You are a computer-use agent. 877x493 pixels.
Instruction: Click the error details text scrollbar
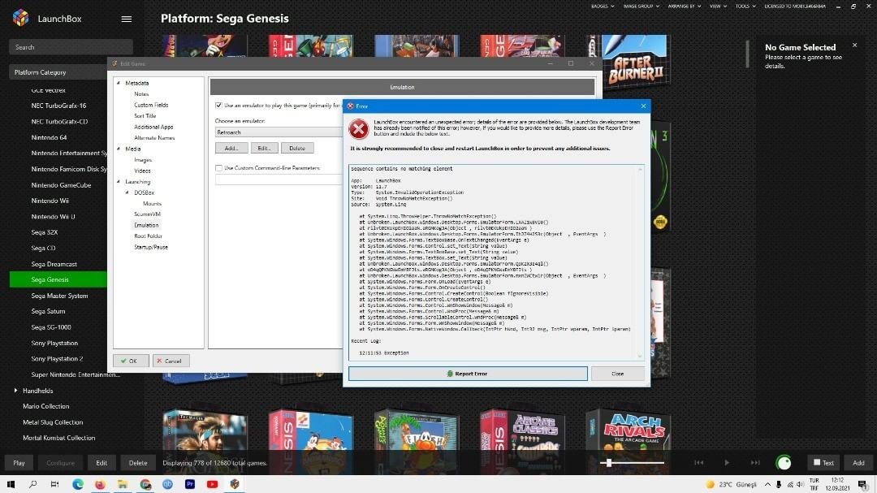[640, 262]
